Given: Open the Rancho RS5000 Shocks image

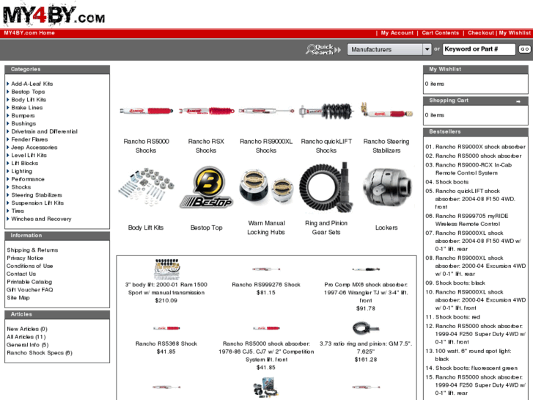Looking at the screenshot, I should (146, 111).
